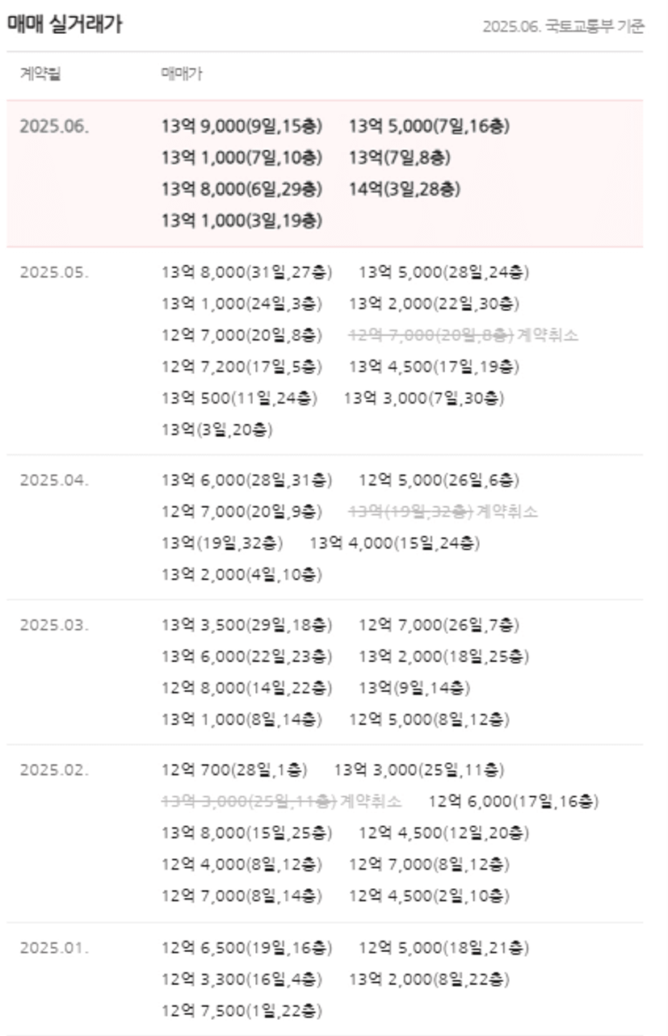
Task: Select the 2025.06. contract month row
Action: [x=325, y=174]
